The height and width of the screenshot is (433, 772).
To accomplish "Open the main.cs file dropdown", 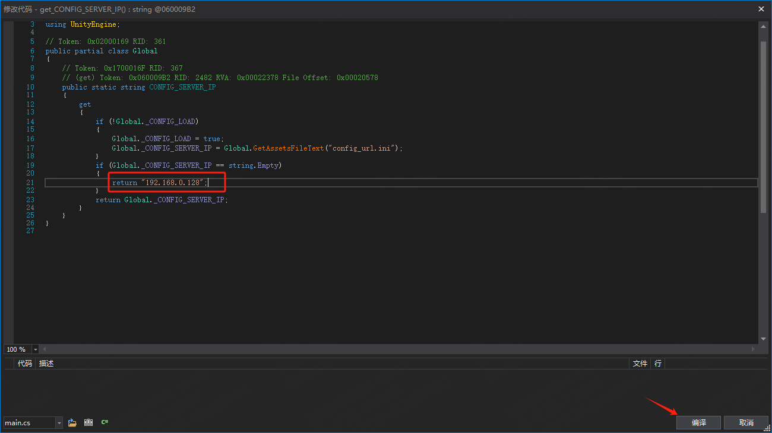I will (x=59, y=422).
